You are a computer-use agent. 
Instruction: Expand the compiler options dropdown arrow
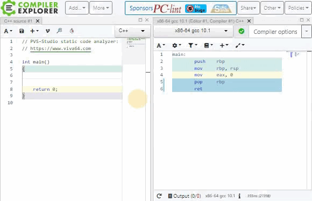pyautogui.click(x=307, y=31)
